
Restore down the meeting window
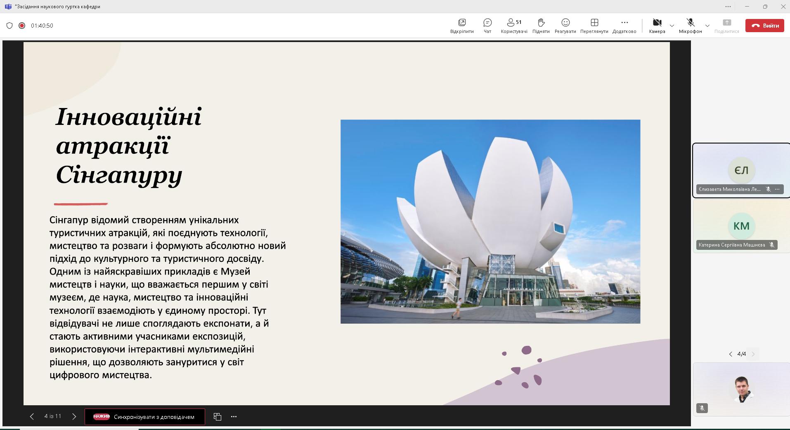tap(765, 7)
